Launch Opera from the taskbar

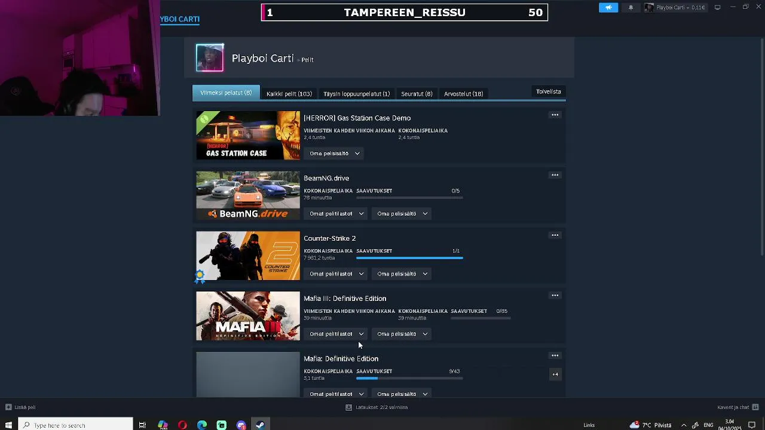[x=182, y=425]
